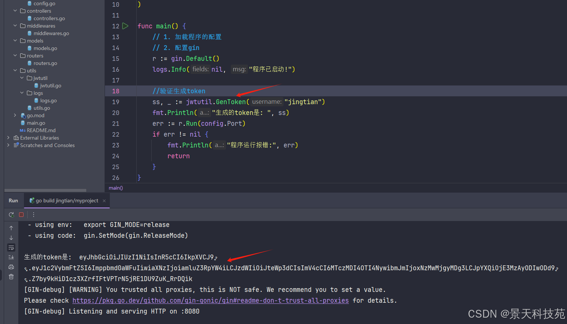
Task: Expand External Libraries node
Action: pos(8,138)
